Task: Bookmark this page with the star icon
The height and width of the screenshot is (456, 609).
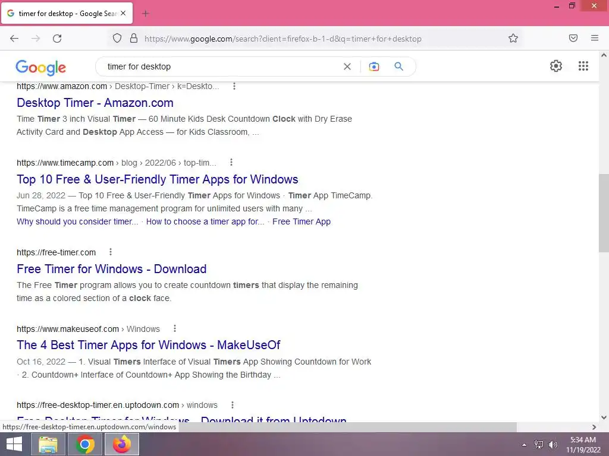Action: tap(513, 39)
